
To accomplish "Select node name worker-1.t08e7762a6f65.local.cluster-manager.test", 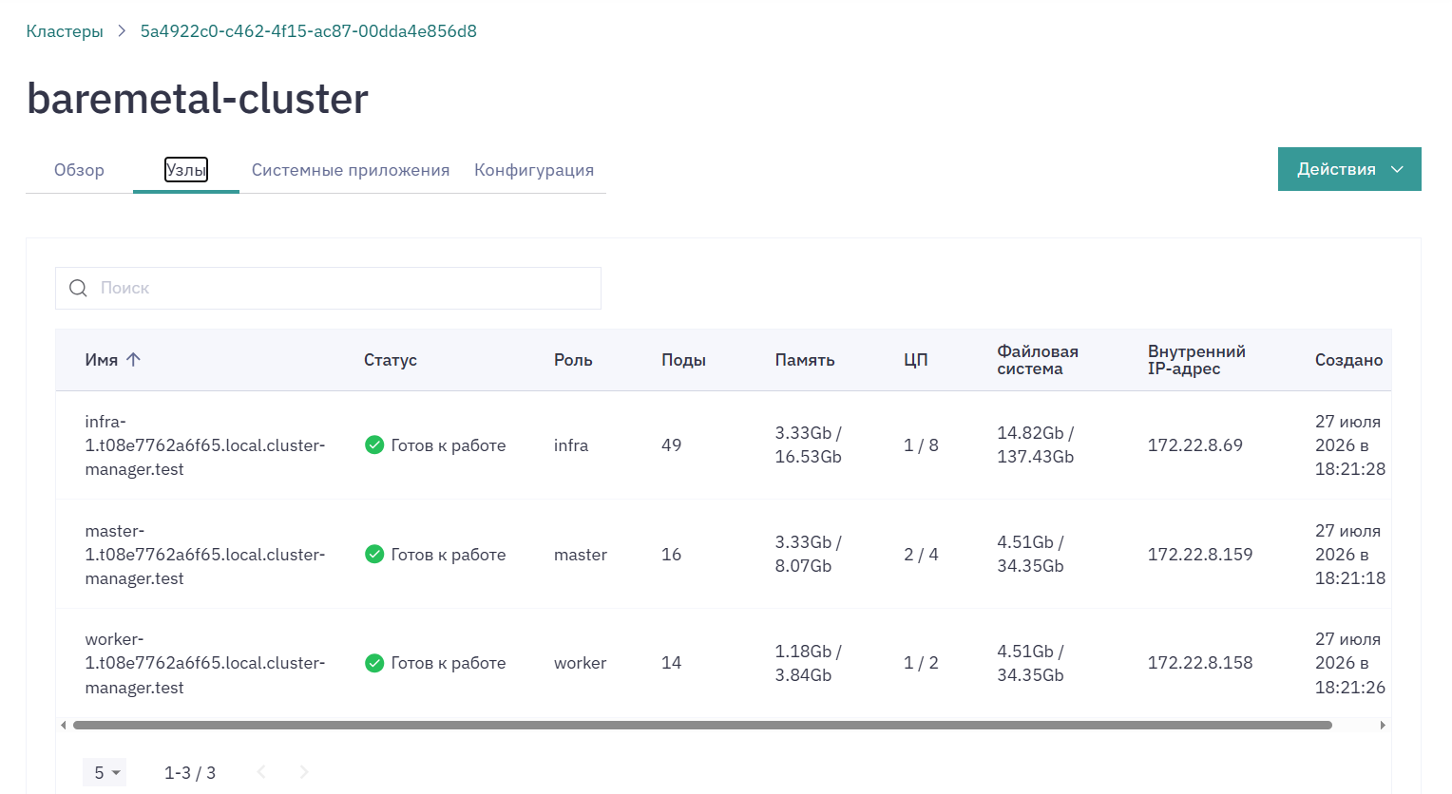I will click(205, 663).
